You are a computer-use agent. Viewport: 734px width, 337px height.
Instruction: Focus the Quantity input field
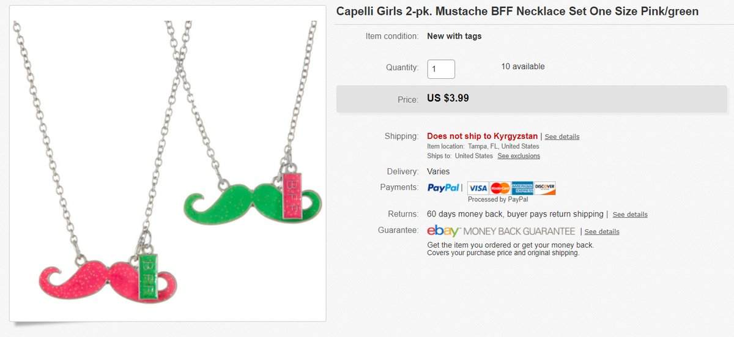pos(441,69)
